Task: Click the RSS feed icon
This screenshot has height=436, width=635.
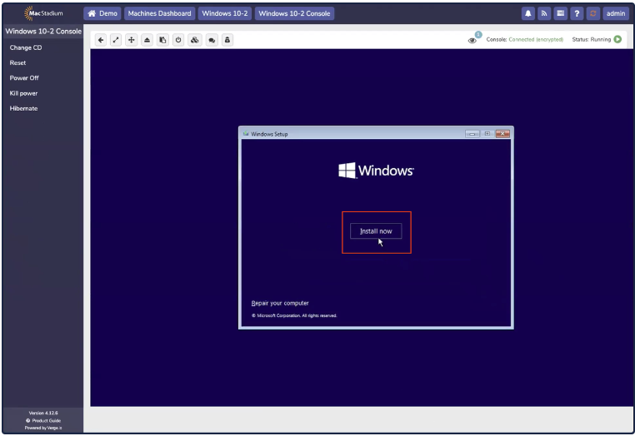Action: [x=544, y=13]
